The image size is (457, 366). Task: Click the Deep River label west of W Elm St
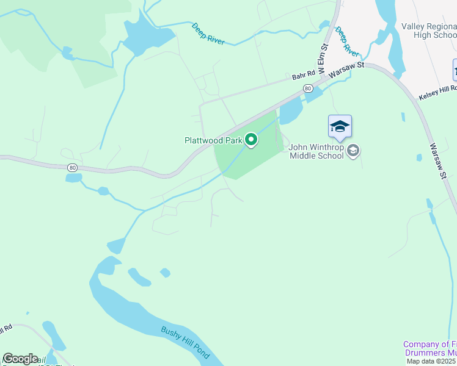coord(208,34)
